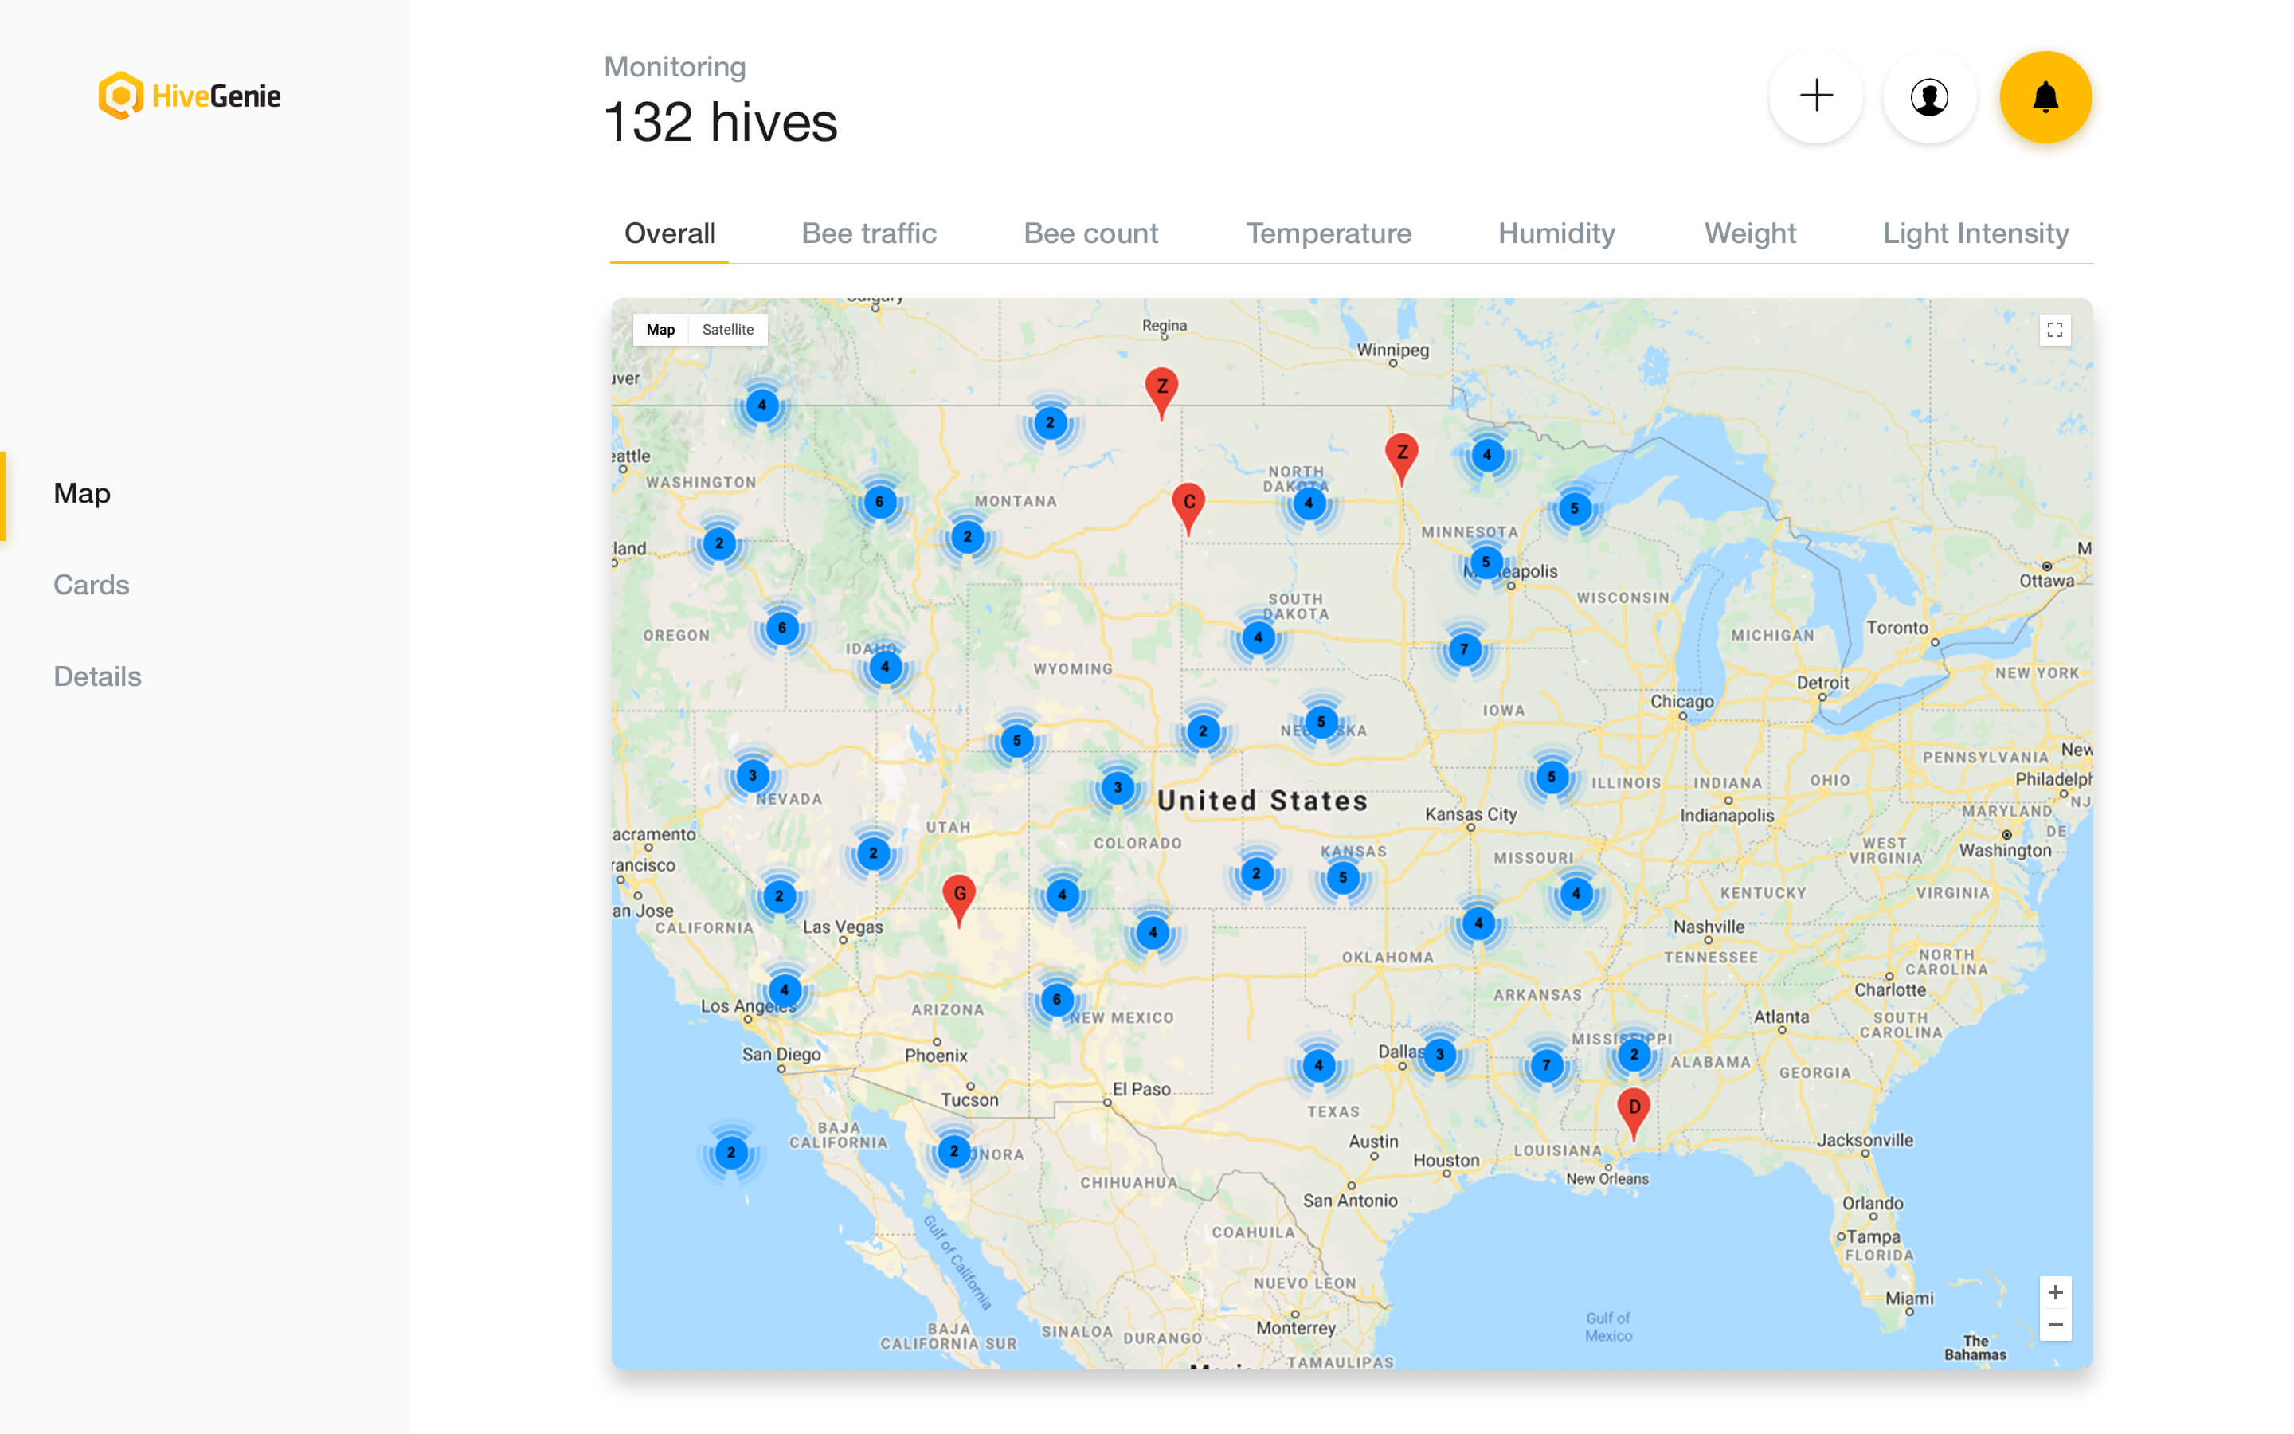Switch to the Temperature tab
Screen dimensions: 2294x1434
click(x=1328, y=233)
